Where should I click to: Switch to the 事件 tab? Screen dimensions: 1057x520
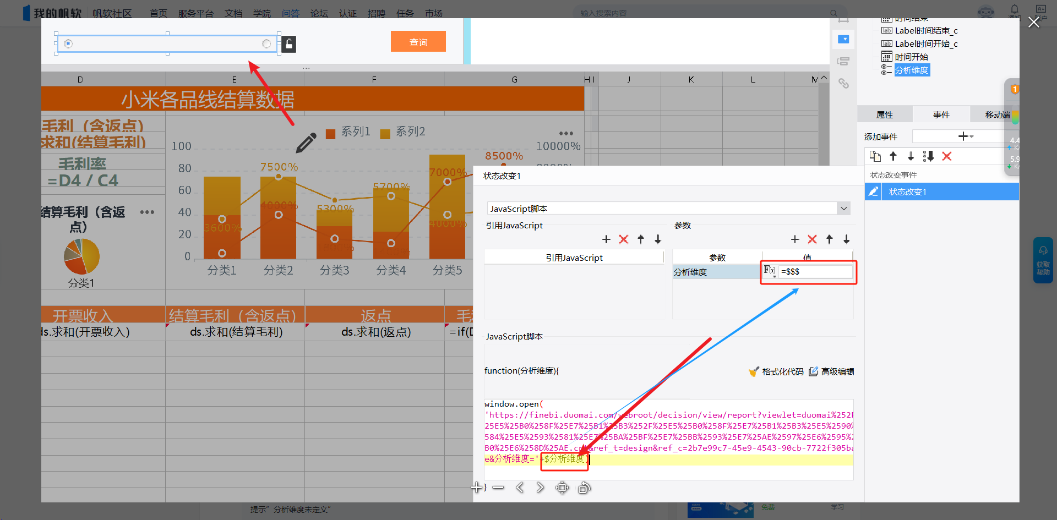[941, 114]
